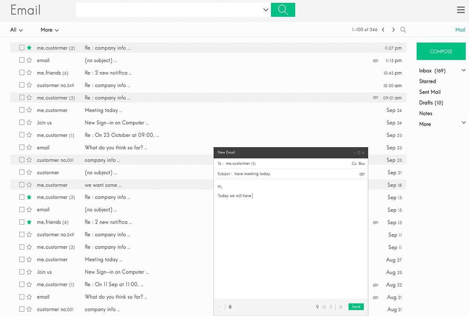469x316 pixels.
Task: Open the 'All' filter dropdown
Action: pyautogui.click(x=16, y=30)
